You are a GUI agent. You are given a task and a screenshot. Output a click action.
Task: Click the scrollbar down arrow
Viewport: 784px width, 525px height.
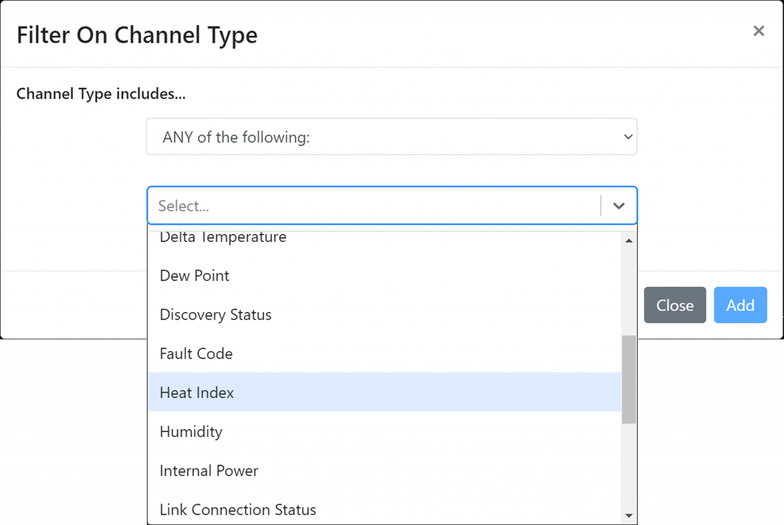pyautogui.click(x=629, y=515)
